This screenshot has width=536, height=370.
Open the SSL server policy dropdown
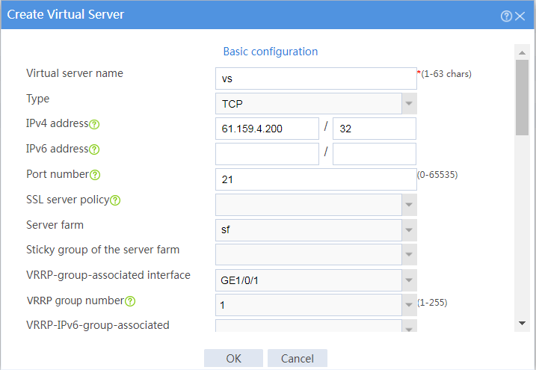click(409, 205)
